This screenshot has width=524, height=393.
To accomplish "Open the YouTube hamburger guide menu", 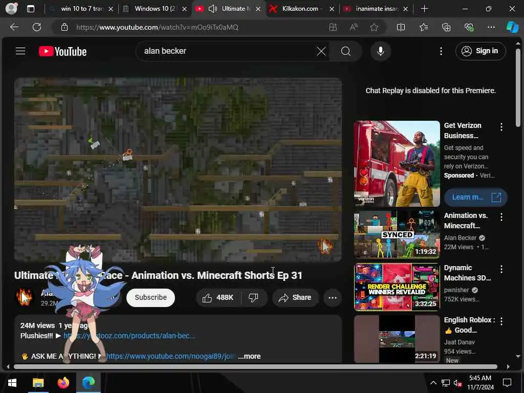I will 20,51.
